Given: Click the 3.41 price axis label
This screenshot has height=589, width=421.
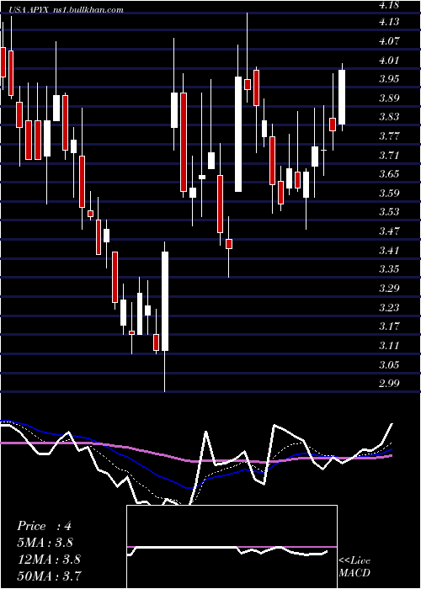Looking at the screenshot, I should 389,250.
